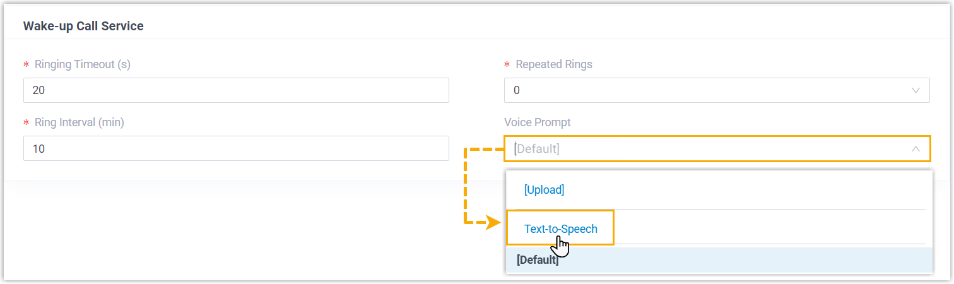954x284 pixels.
Task: Collapse Voice Prompt using the up chevron
Action: click(916, 149)
